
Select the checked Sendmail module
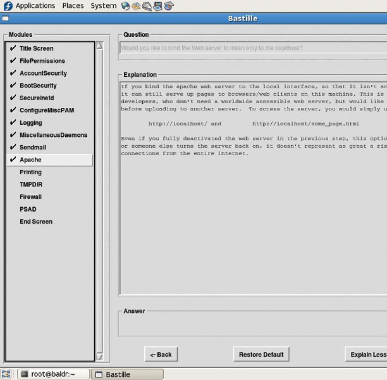point(33,147)
